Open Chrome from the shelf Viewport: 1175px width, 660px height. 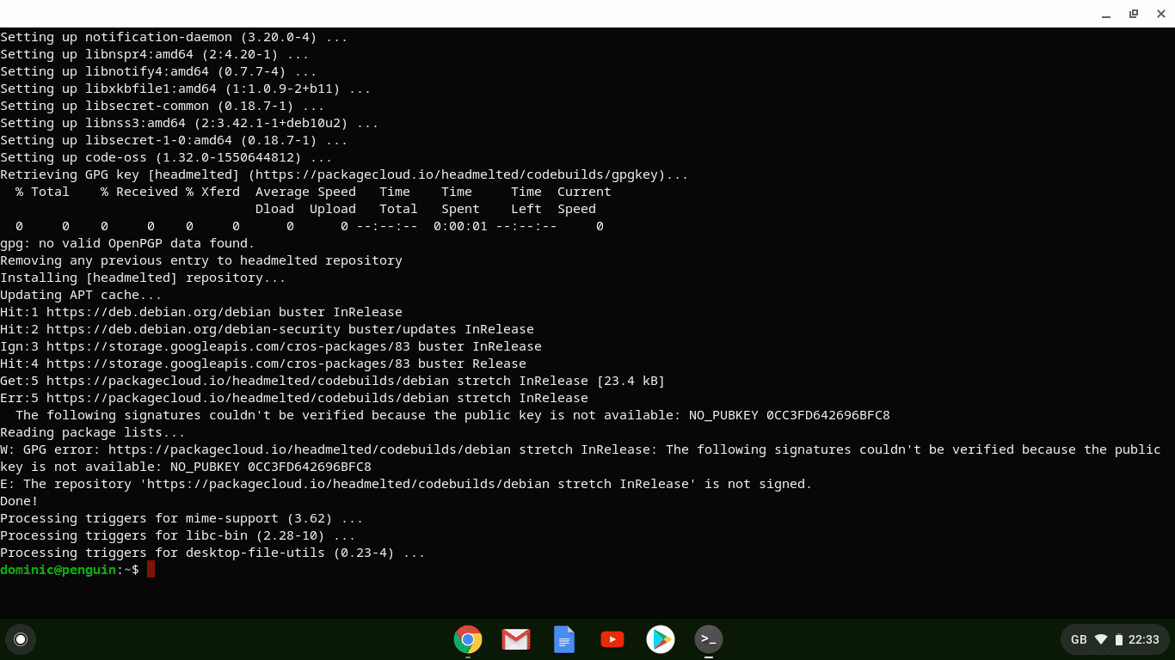pyautogui.click(x=467, y=639)
